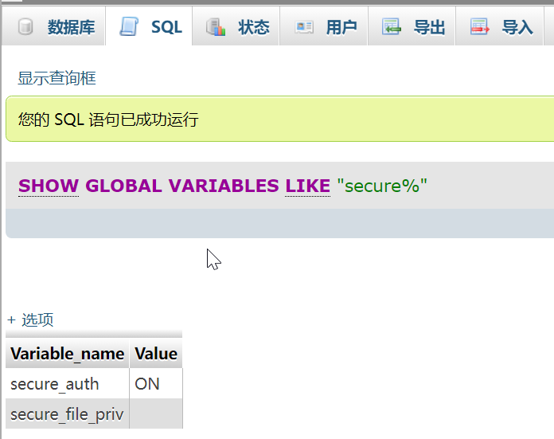Click the export arrow icon
The height and width of the screenshot is (439, 554).
pos(391,27)
